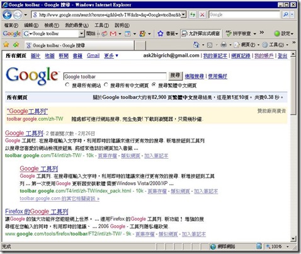
Task: Open the 新聞 news link
Action: click(64, 55)
